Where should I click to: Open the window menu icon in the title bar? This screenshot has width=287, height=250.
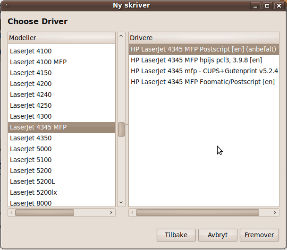coord(6,6)
